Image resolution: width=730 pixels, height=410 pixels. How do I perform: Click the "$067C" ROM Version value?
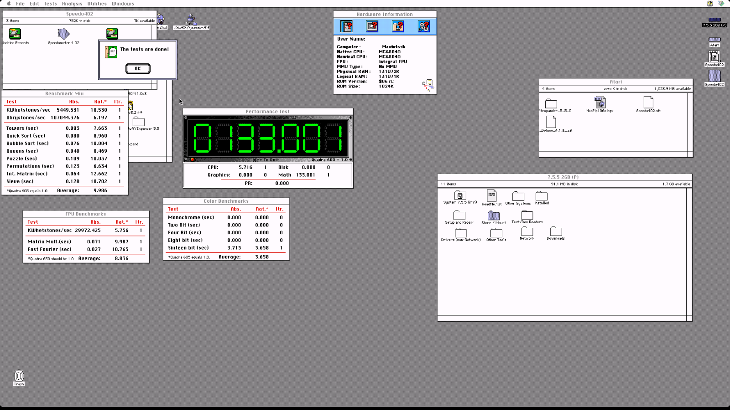point(386,81)
